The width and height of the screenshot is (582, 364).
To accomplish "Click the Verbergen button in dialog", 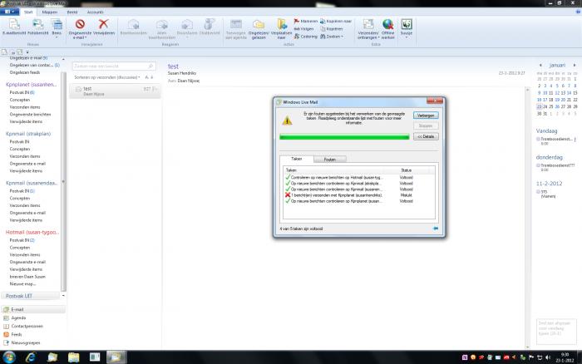I will coord(426,116).
